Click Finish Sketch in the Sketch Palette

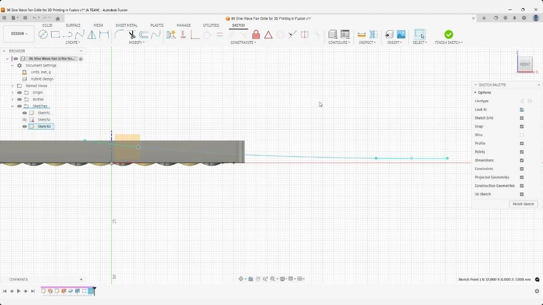523,204
